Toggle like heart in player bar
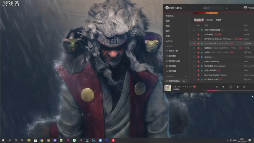Screen dimensions: 254x143 (195, 86)
